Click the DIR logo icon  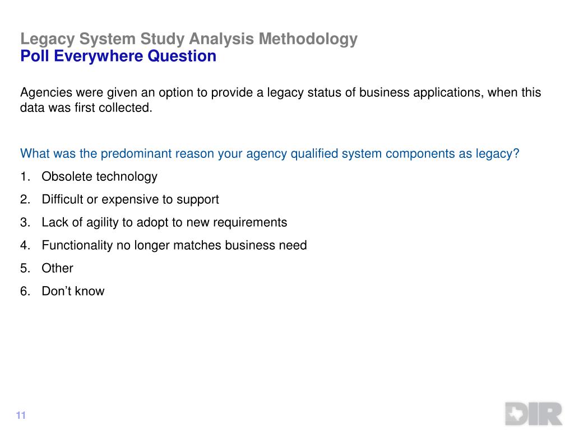coord(534,414)
